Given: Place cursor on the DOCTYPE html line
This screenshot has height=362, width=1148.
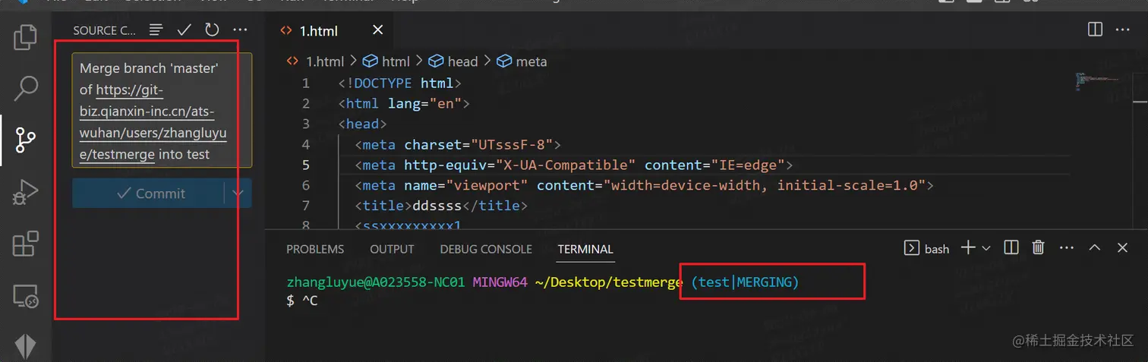Looking at the screenshot, I should tap(399, 83).
